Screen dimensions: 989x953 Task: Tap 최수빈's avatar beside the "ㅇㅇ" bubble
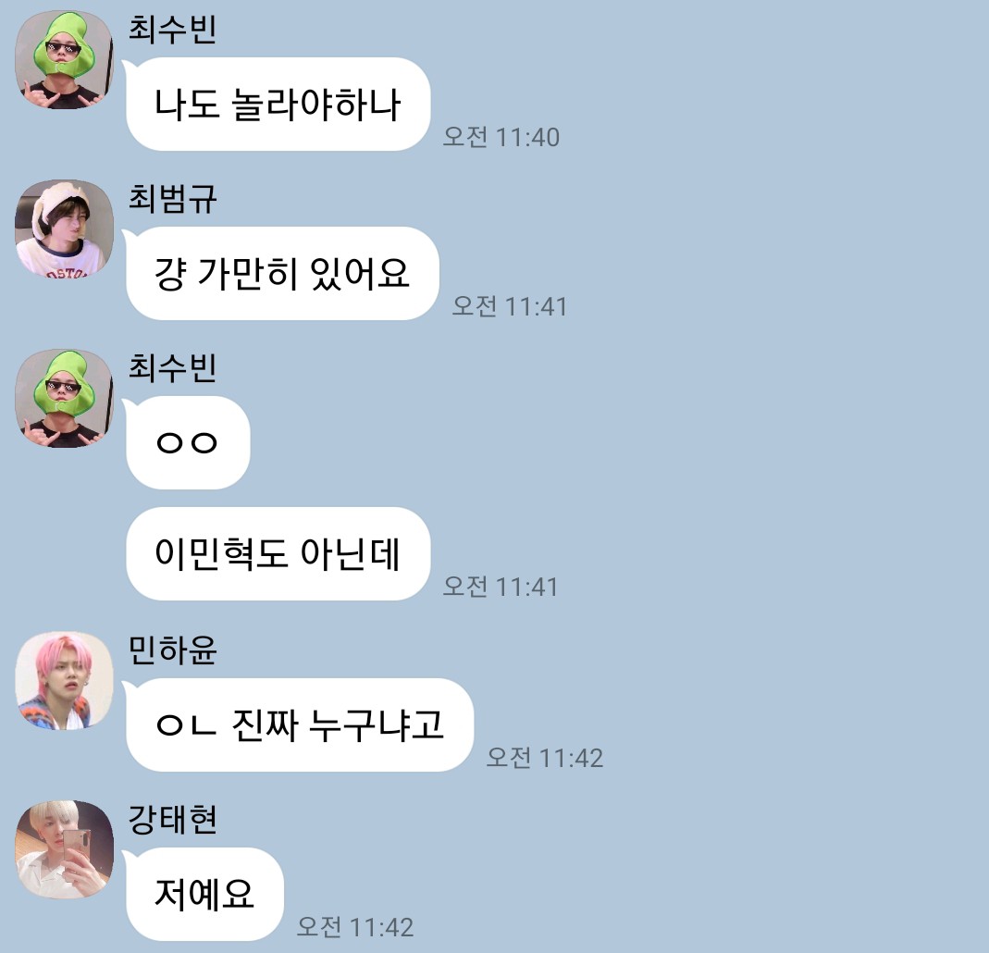point(64,399)
